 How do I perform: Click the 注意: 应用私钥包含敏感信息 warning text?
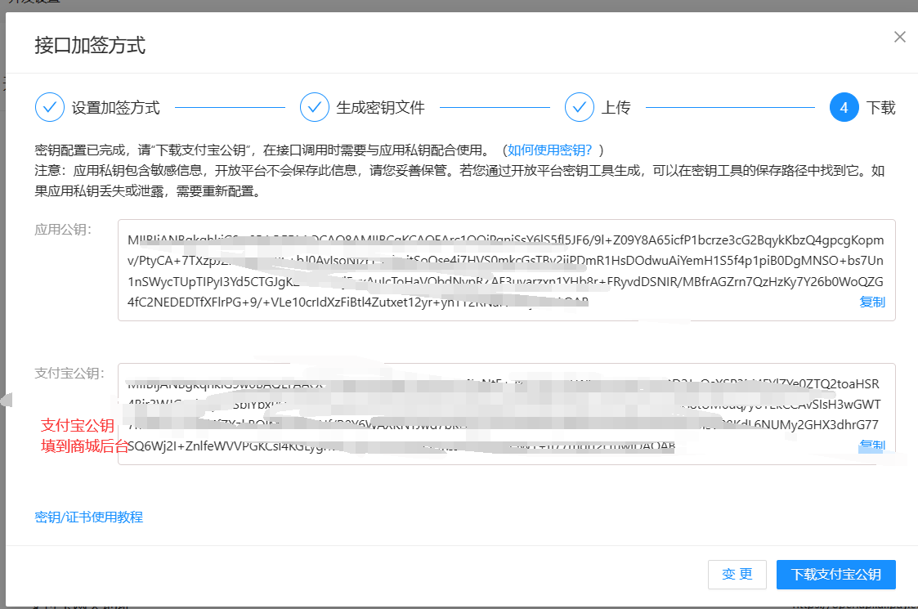459,181
